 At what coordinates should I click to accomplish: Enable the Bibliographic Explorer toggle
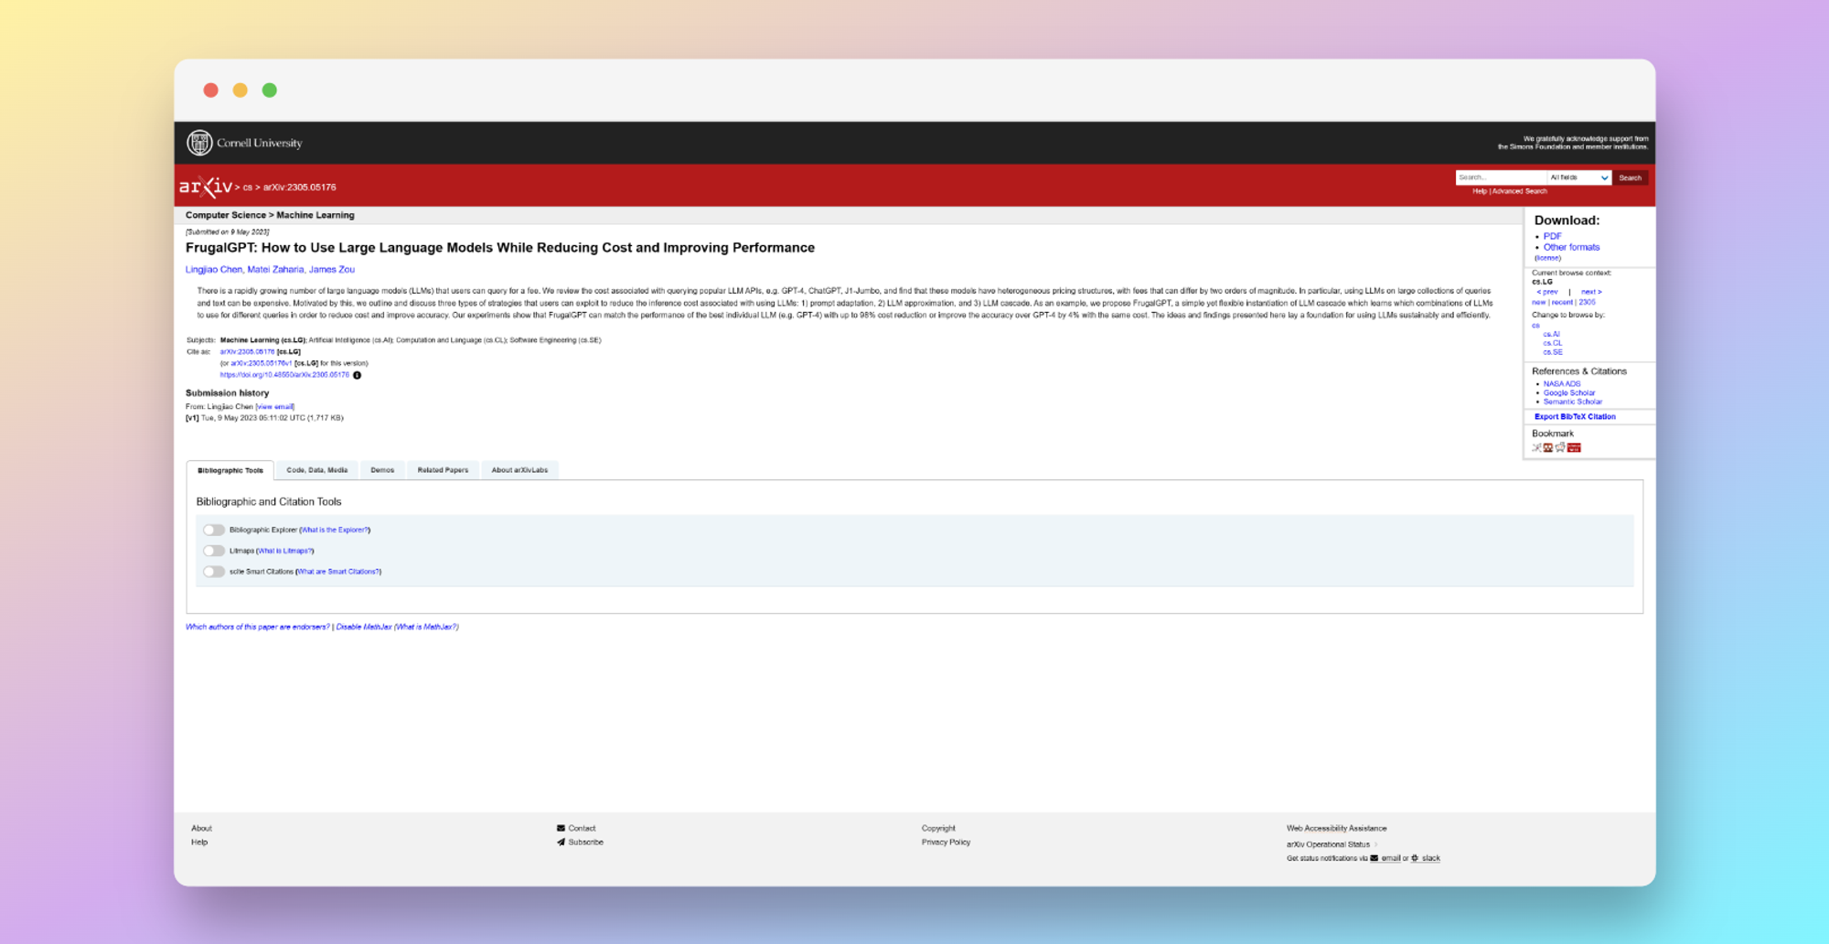pos(214,530)
